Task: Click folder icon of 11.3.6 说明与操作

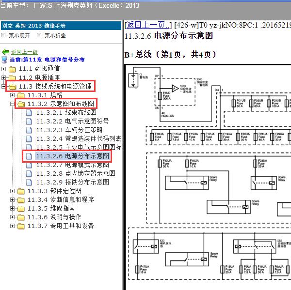Action: (21, 217)
